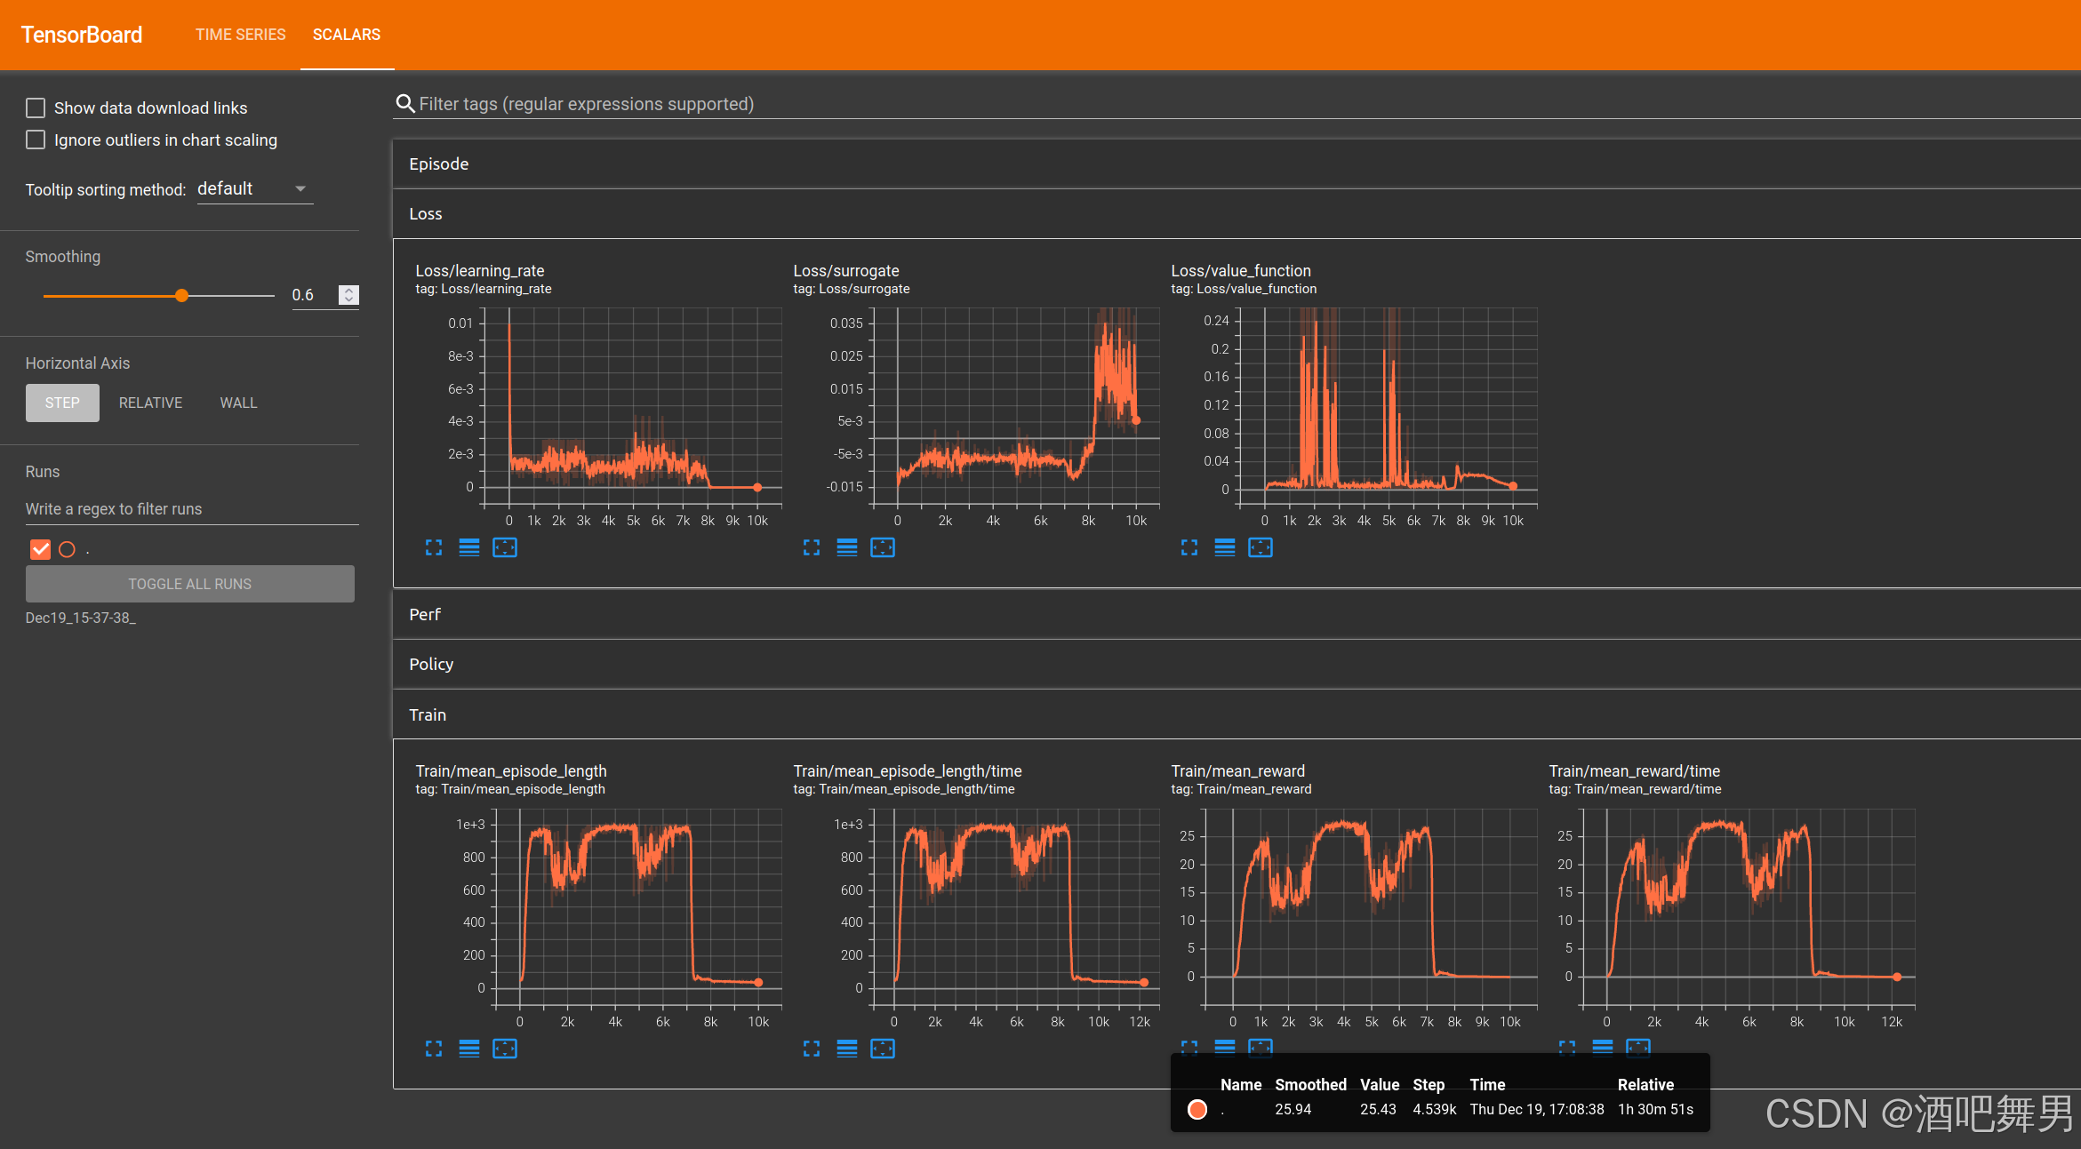The width and height of the screenshot is (2081, 1149).
Task: Set horizontal axis to RELATIVE
Action: [150, 403]
